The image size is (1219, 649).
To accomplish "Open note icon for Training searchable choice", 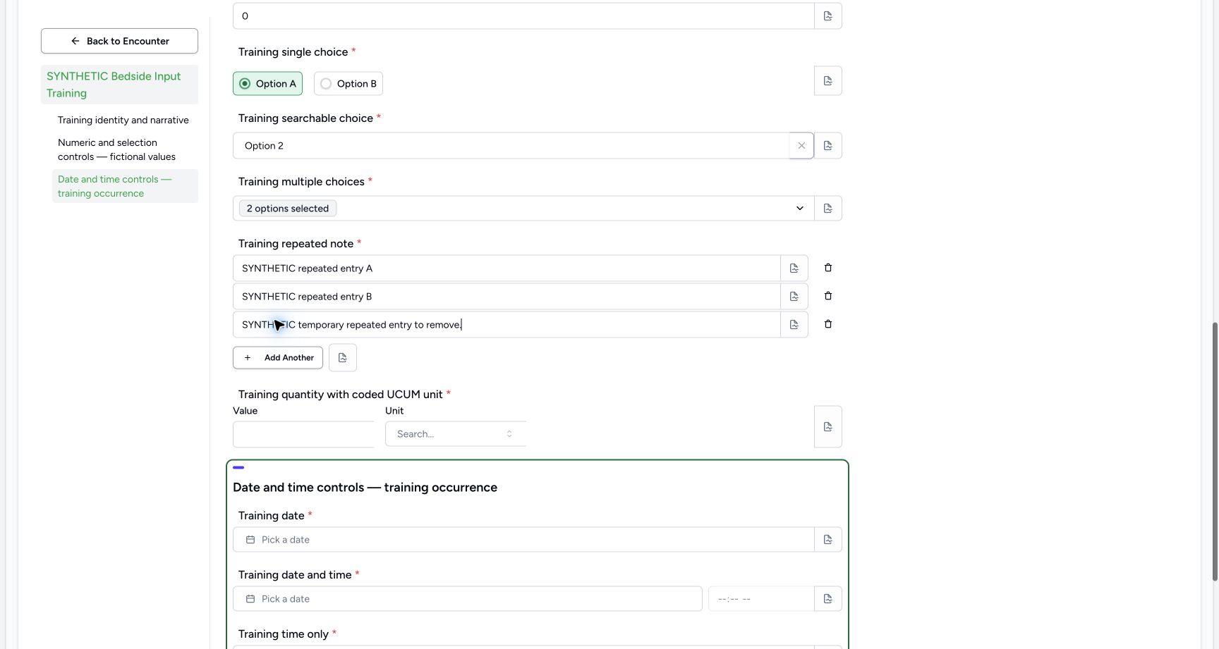I will [x=827, y=146].
